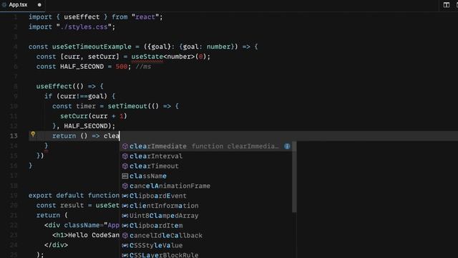Click the CSSStyleValue variable icon
This screenshot has height=258, width=458.
click(x=125, y=246)
